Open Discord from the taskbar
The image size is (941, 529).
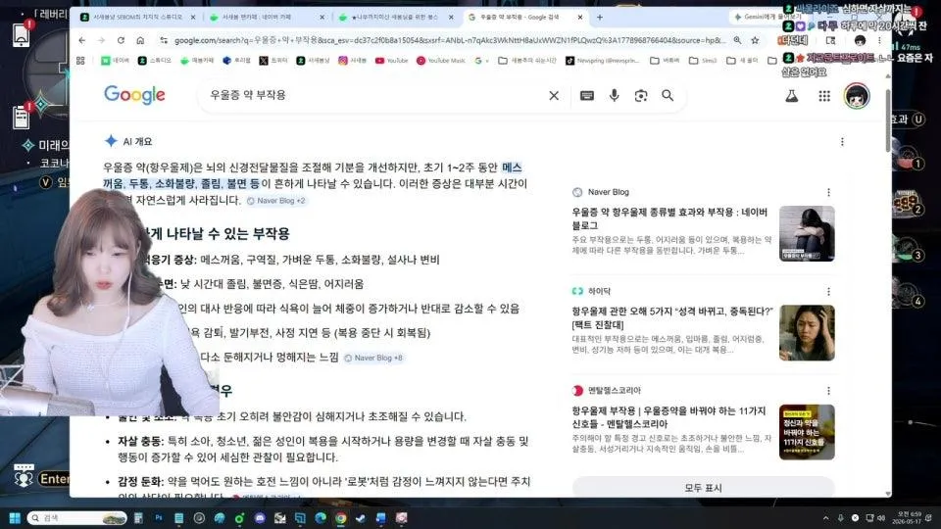pos(260,517)
